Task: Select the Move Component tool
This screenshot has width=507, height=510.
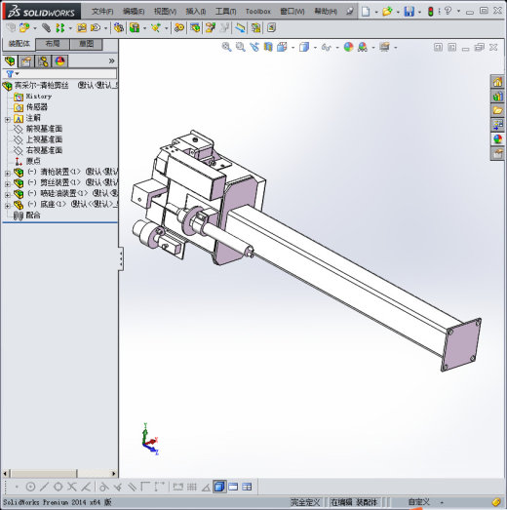Action: 96,28
